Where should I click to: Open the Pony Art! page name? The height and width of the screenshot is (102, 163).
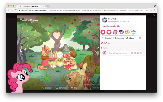point(112,19)
